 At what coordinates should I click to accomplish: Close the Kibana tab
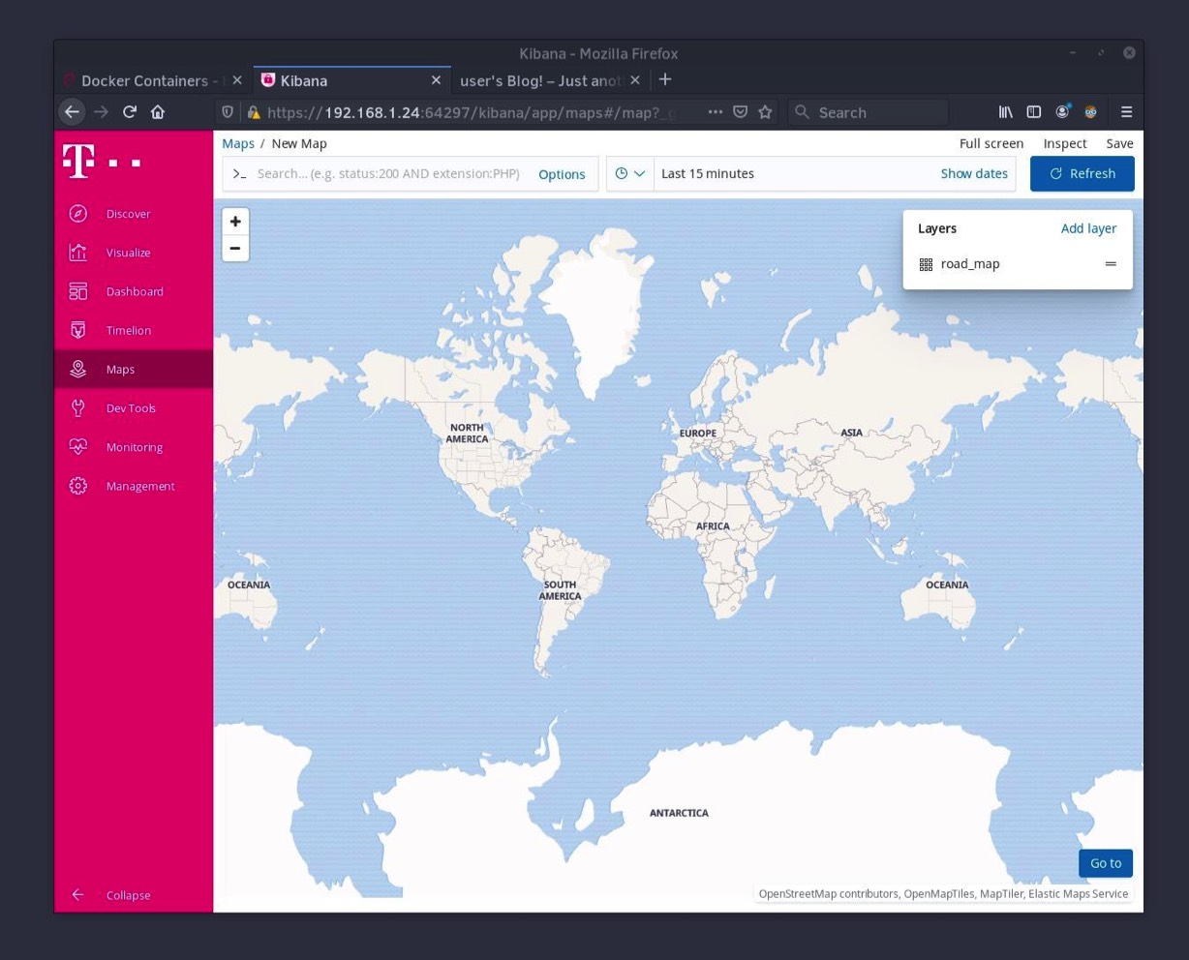coord(436,80)
